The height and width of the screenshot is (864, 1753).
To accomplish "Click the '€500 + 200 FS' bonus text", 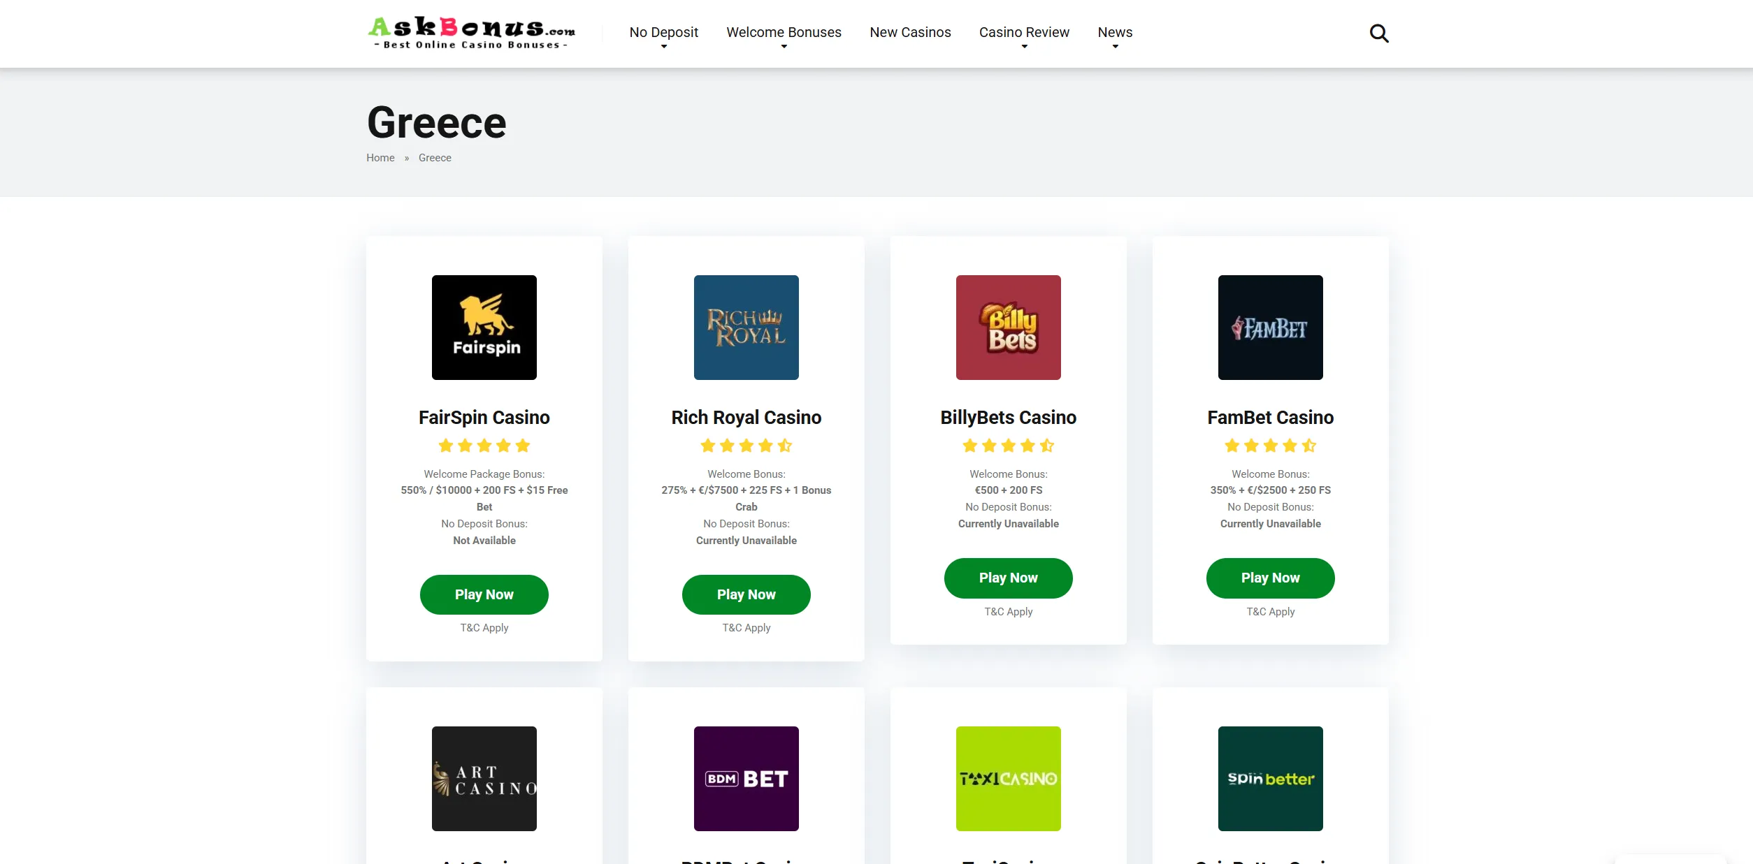I will 1009,490.
